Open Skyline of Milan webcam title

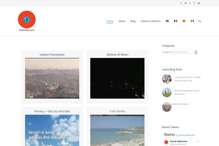pos(117,54)
